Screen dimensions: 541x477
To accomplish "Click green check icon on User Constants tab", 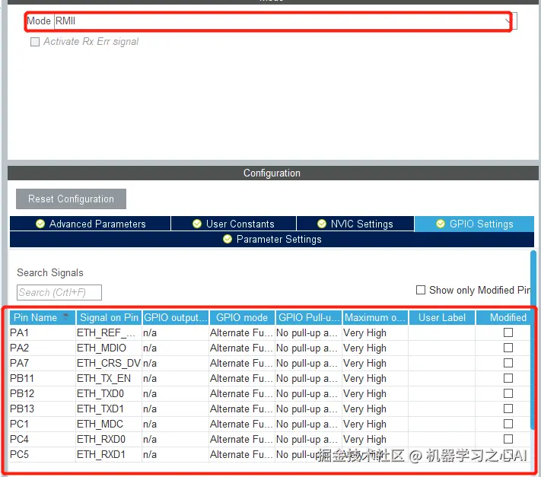I will [197, 224].
